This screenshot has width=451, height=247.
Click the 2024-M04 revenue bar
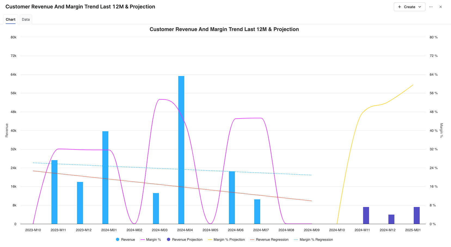click(181, 150)
